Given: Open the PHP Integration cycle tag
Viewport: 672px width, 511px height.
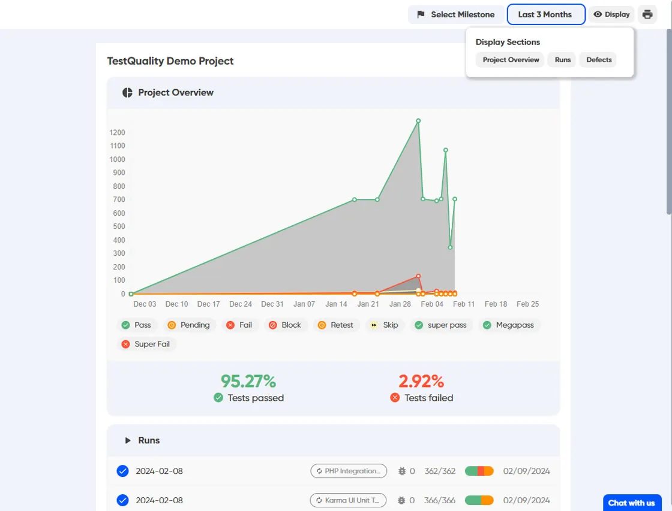Looking at the screenshot, I should click(x=349, y=471).
